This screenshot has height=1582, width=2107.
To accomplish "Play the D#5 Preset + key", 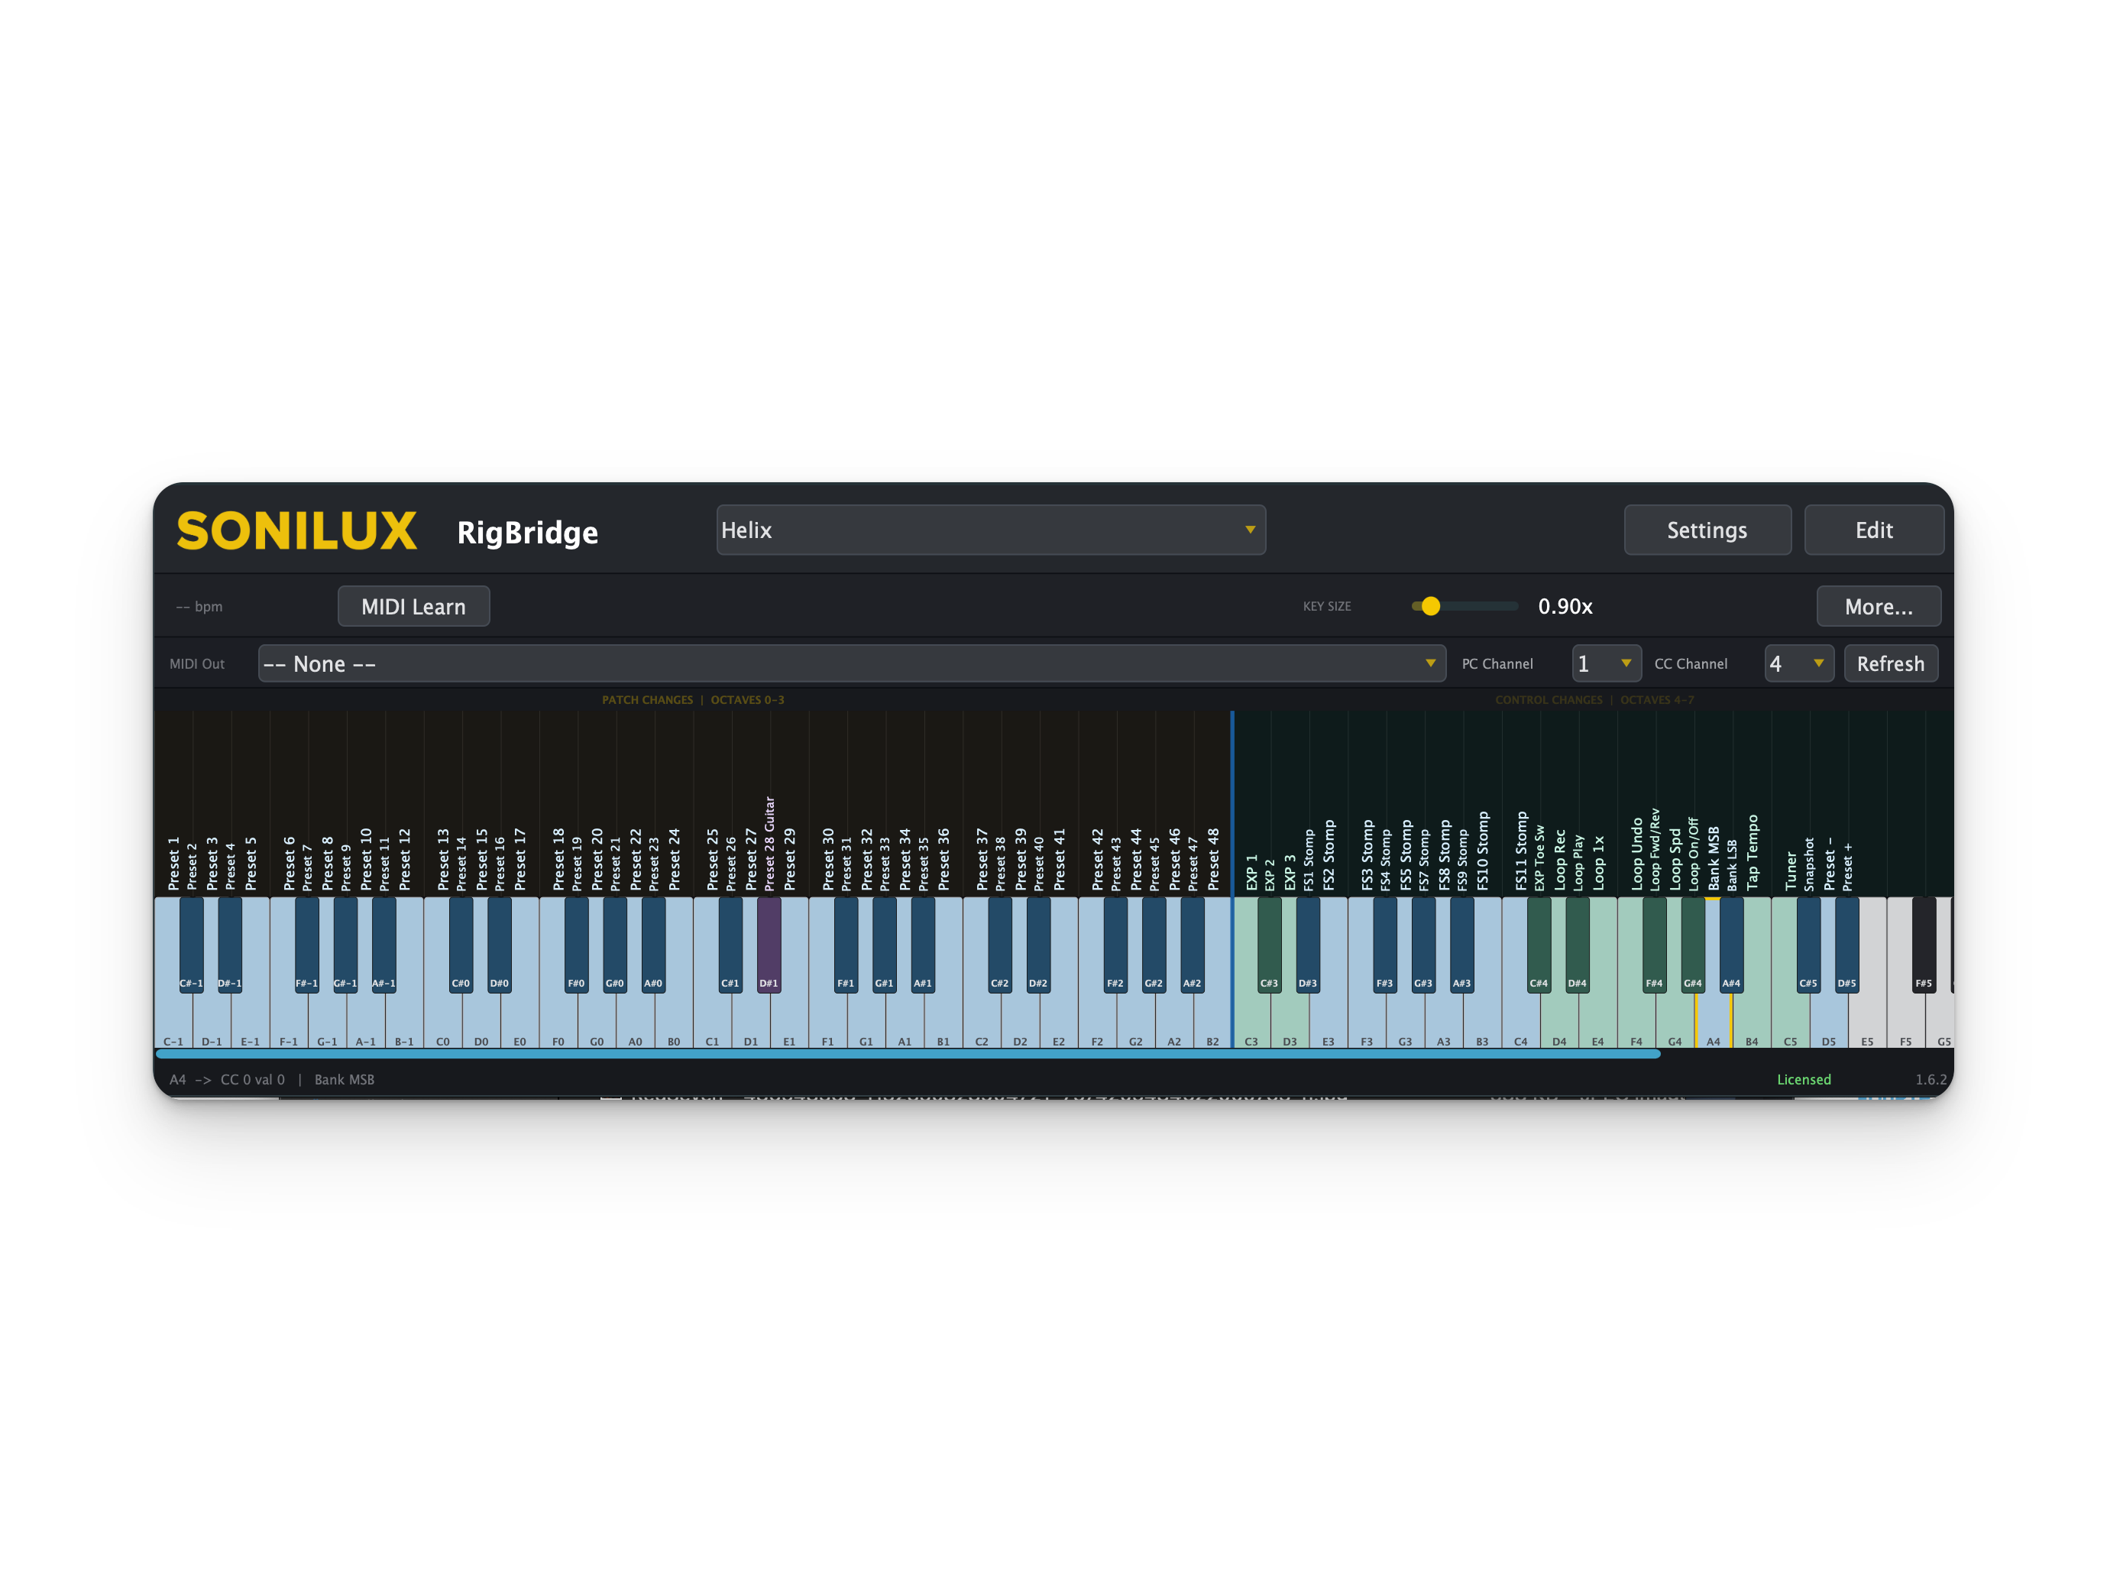I will click(1847, 944).
